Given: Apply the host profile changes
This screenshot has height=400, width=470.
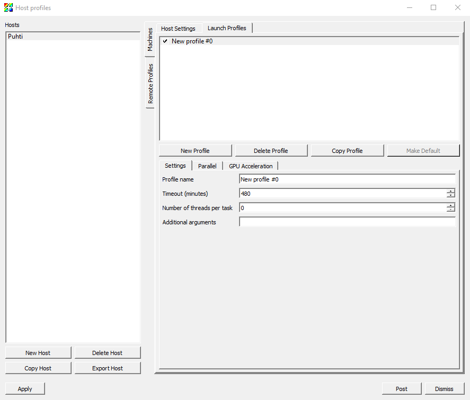Looking at the screenshot, I should coord(25,389).
